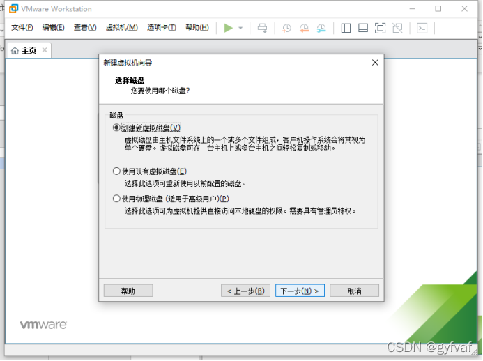Select 使用物理磁盘 (适用于高级用户)(P) radio button
The image size is (483, 361).
[116, 199]
